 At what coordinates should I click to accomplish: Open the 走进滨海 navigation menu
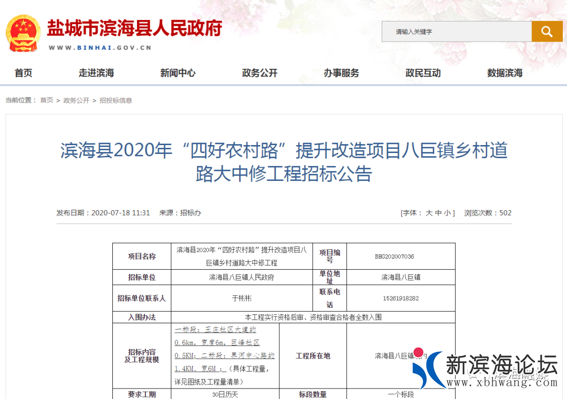pyautogui.click(x=97, y=74)
